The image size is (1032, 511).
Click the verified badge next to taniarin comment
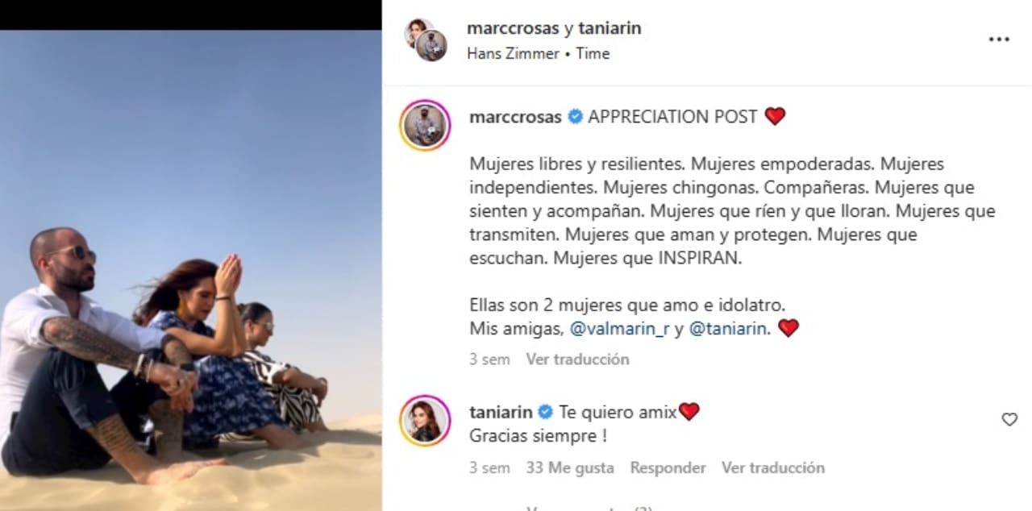(545, 412)
